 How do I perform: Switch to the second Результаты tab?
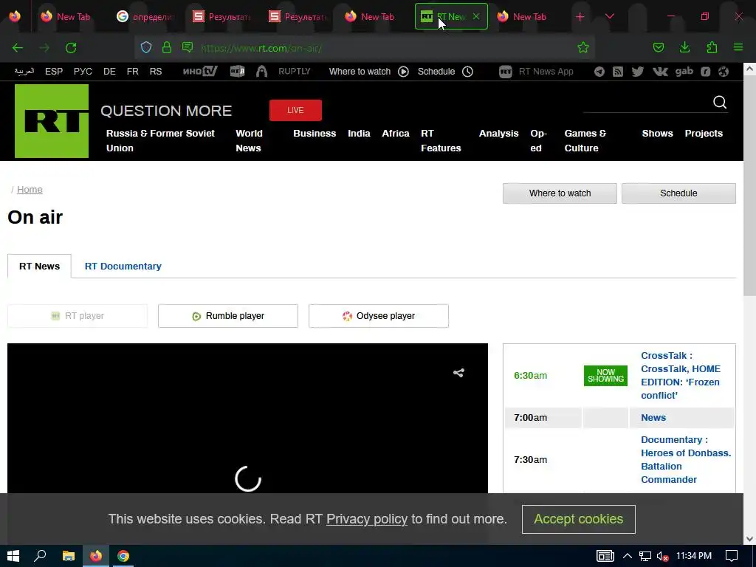point(297,16)
